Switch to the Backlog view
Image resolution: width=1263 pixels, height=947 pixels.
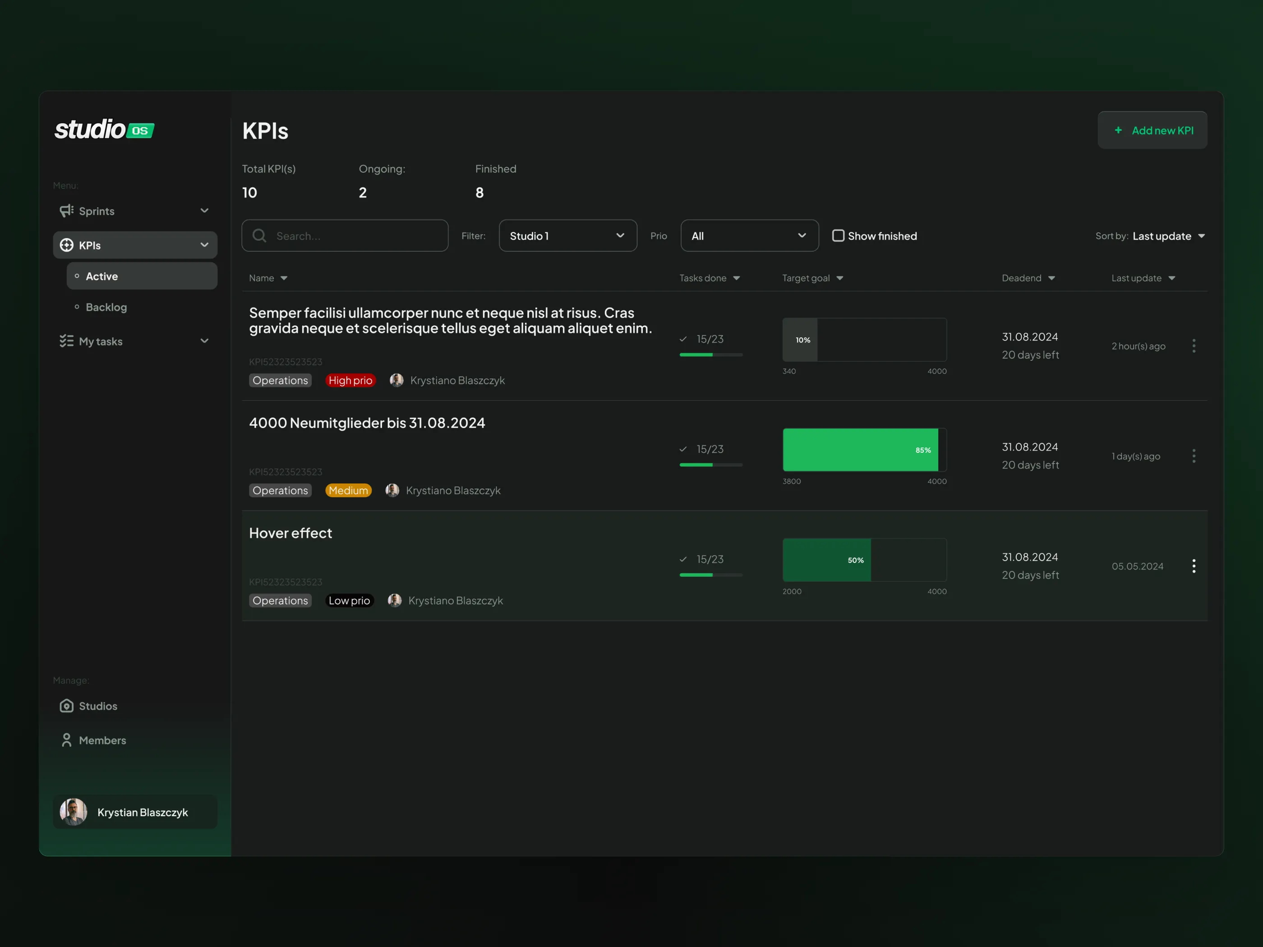106,307
